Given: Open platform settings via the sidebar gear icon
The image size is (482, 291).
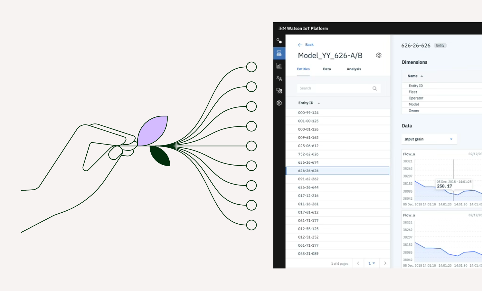Looking at the screenshot, I should point(279,103).
